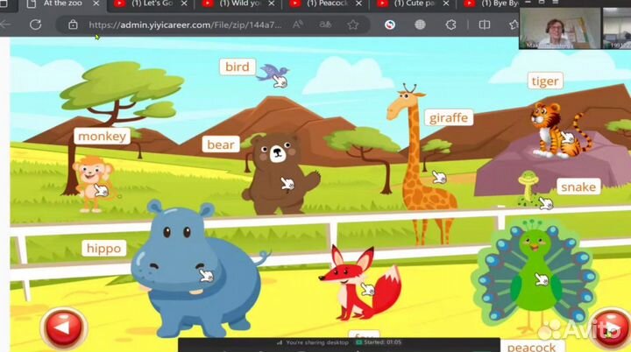Click the split screen icon in toolbar
Image resolution: width=631 pixels, height=352 pixels.
click(483, 25)
